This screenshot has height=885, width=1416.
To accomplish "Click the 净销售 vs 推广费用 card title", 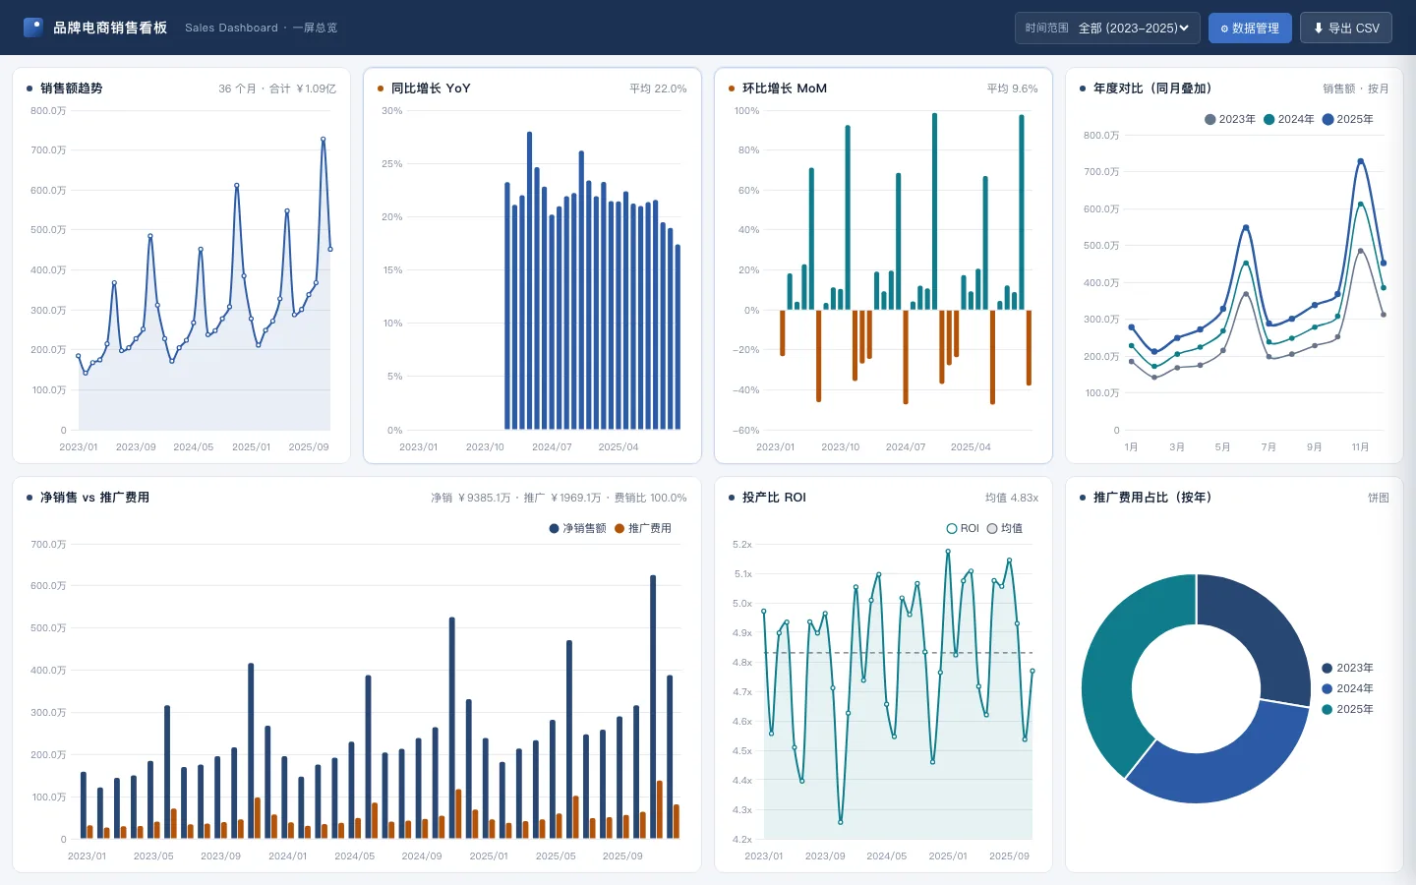I will [x=94, y=498].
